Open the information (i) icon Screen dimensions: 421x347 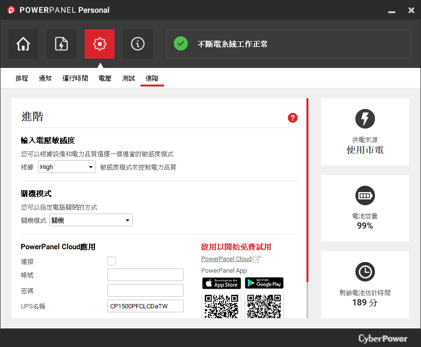click(x=138, y=44)
